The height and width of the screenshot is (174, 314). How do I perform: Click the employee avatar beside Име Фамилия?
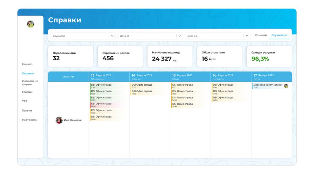[59, 120]
